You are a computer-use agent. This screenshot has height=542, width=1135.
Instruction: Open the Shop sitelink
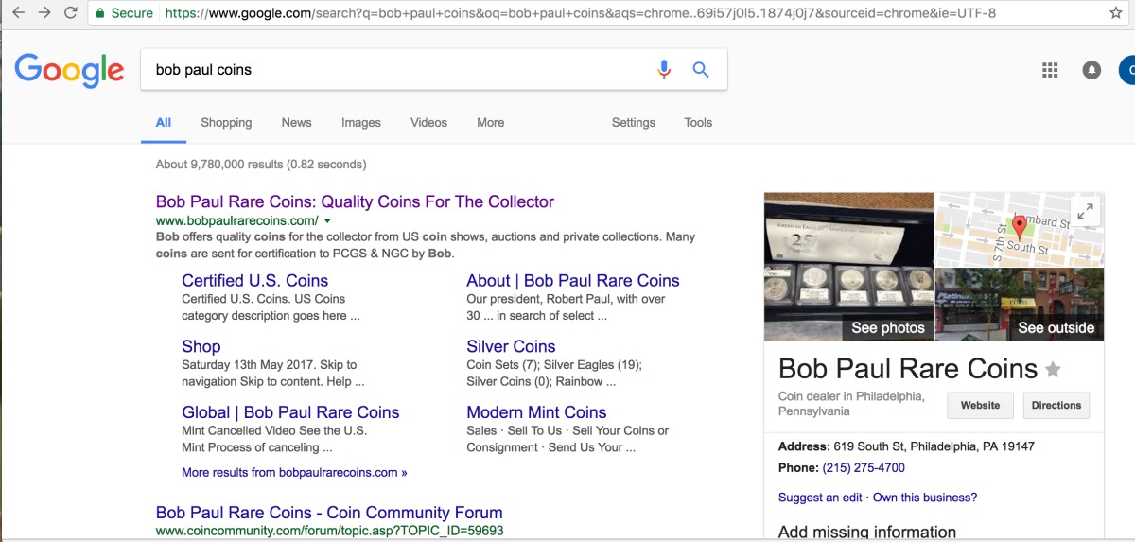[x=201, y=347]
